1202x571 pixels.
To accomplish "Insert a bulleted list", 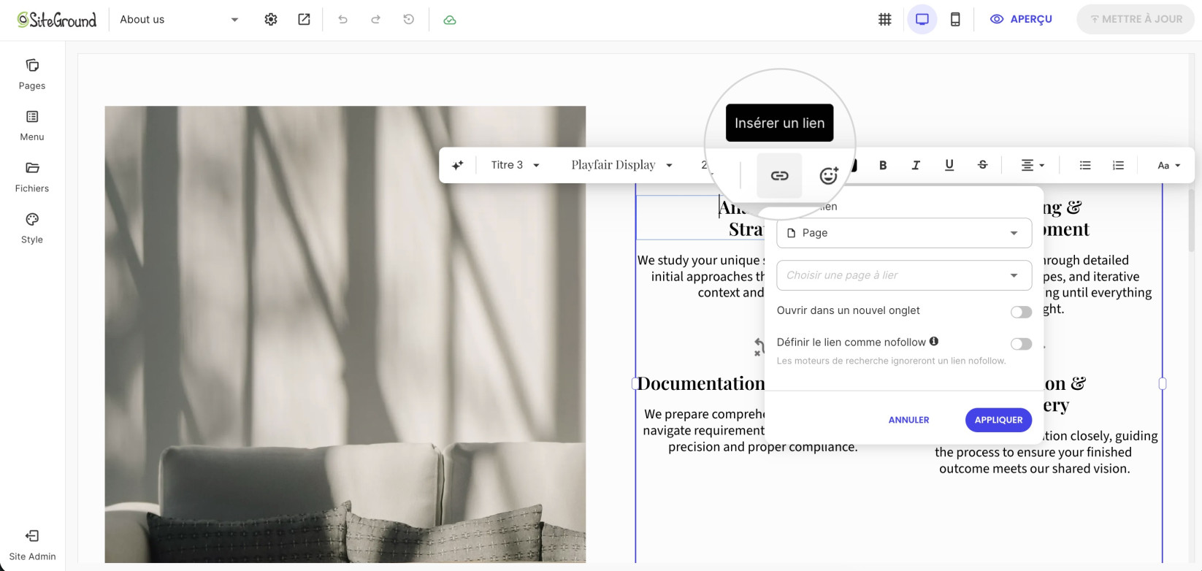I will coord(1085,165).
